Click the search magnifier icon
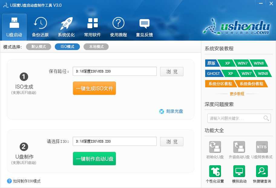The width and height of the screenshot is (276, 188). click(266, 118)
